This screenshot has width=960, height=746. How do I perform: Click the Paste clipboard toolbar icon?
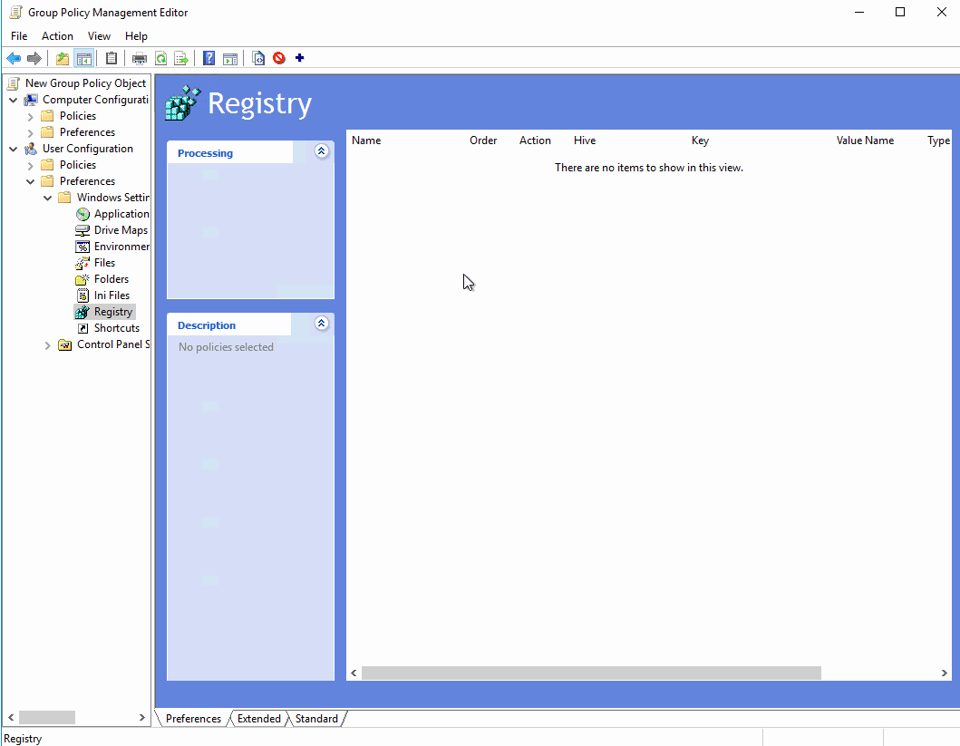tap(112, 59)
